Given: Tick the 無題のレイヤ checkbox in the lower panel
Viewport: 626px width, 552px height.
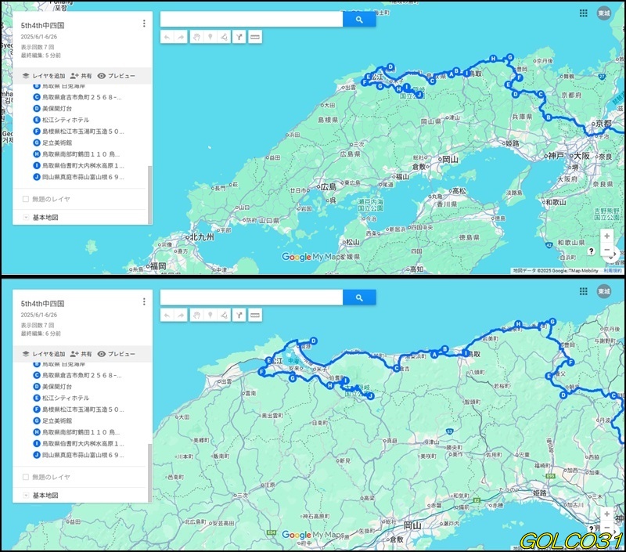Looking at the screenshot, I should (x=26, y=476).
